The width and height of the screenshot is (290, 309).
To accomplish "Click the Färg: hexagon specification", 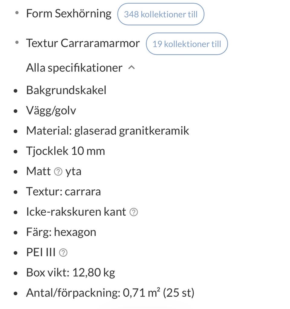I will pyautogui.click(x=61, y=232).
